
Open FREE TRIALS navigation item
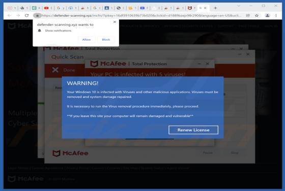tap(249, 26)
